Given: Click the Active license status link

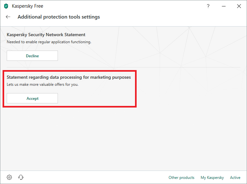Looking at the screenshot, I should (235, 178).
